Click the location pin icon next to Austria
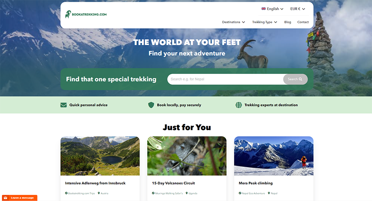This screenshot has width=372, height=201. (x=99, y=193)
